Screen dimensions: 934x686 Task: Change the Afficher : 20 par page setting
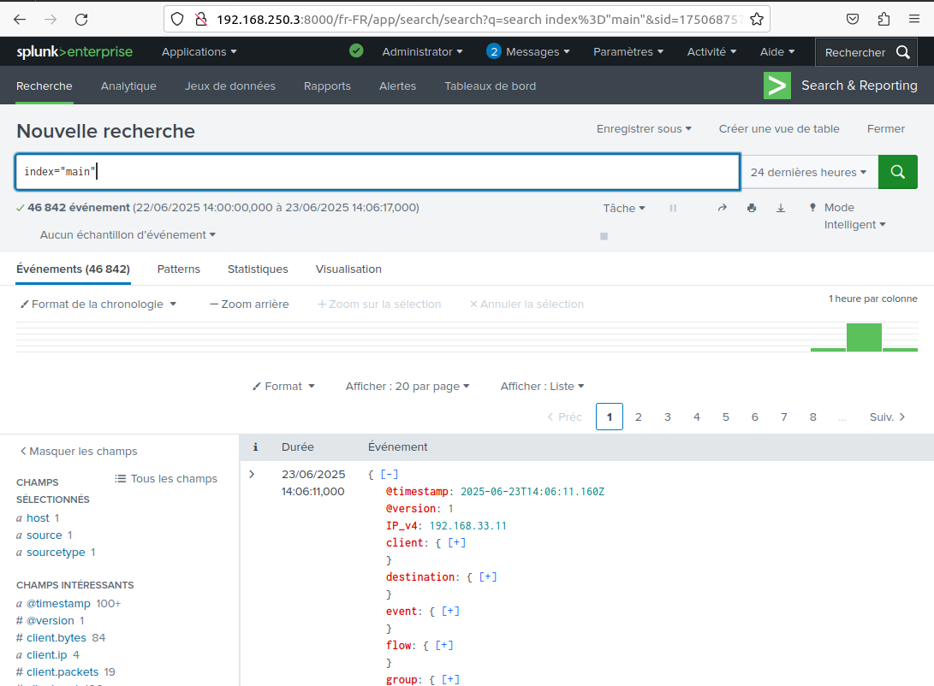click(408, 386)
